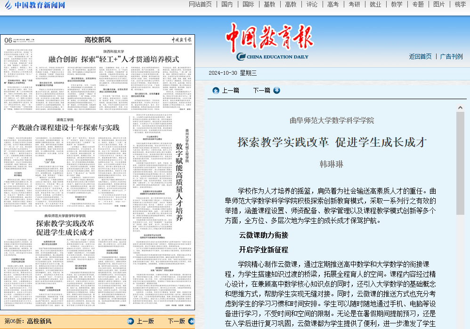The height and width of the screenshot is (329, 470).
Task: Open the 图片 navigation item
Action: (439, 4)
